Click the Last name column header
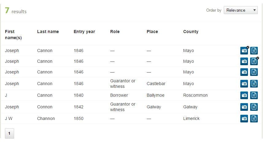The image size is (263, 142). [48, 32]
